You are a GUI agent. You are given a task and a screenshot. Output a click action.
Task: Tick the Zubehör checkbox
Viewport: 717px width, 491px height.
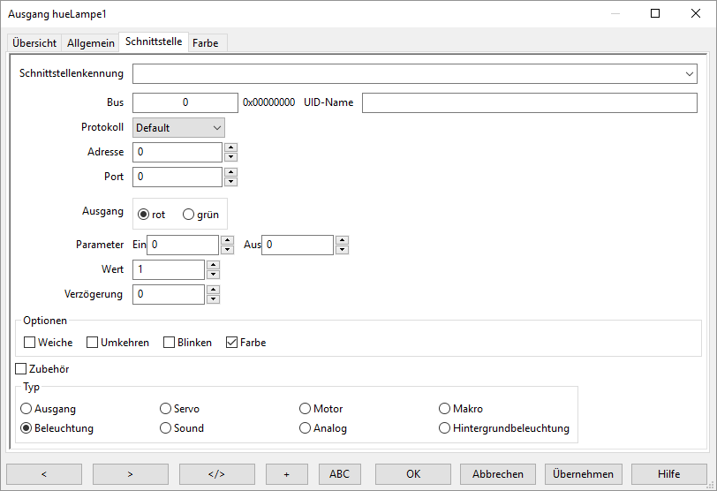22,369
